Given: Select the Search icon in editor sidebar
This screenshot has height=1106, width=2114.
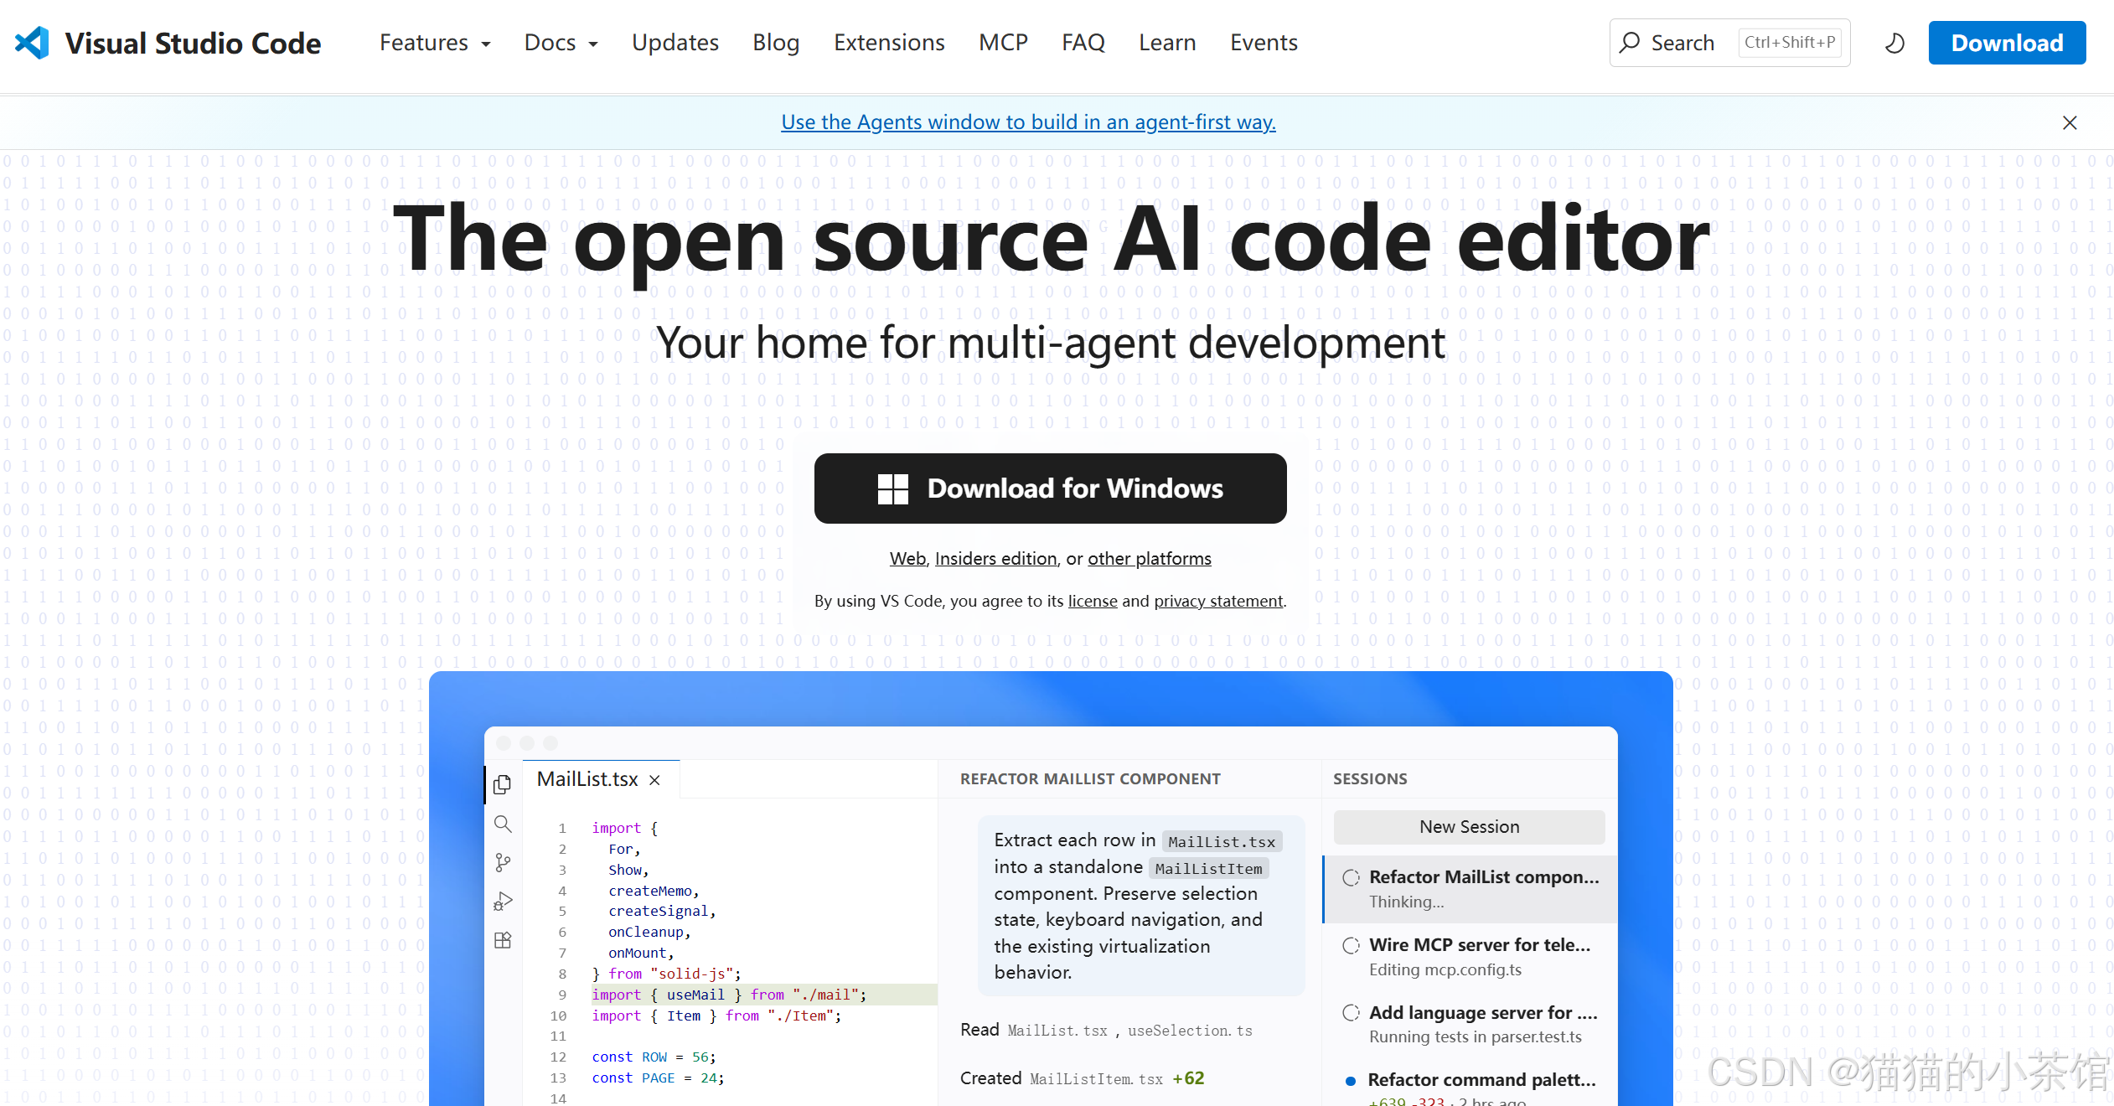Looking at the screenshot, I should 503,824.
